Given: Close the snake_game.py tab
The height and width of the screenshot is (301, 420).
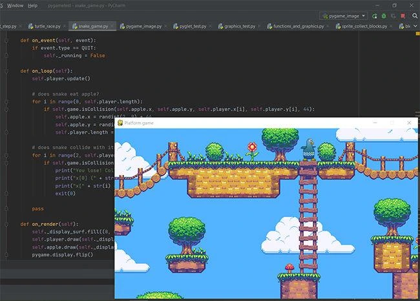Looking at the screenshot, I should 112,26.
